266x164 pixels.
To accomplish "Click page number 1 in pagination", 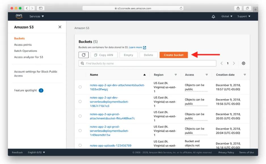I will (228, 63).
